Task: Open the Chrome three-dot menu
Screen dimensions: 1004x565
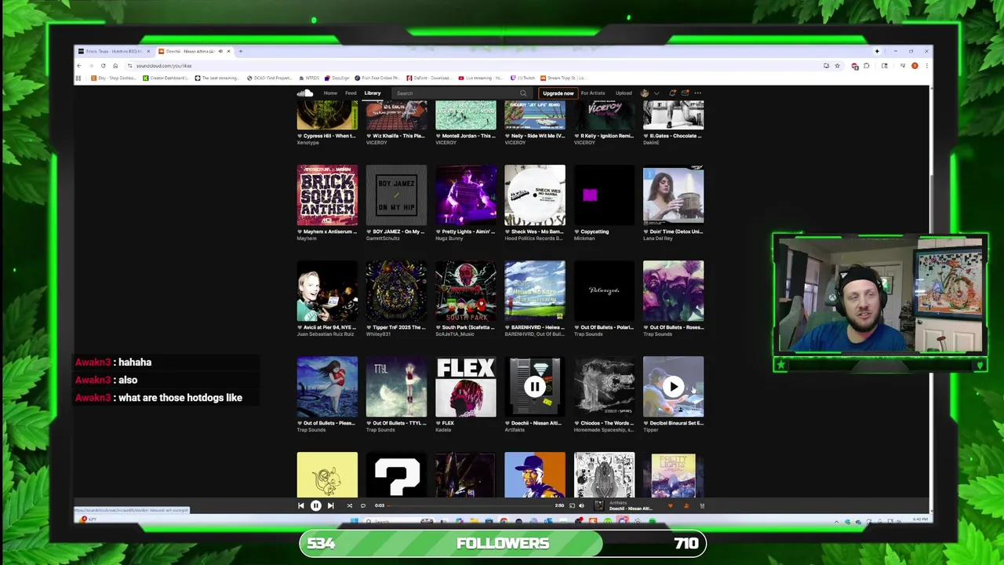Action: point(926,66)
